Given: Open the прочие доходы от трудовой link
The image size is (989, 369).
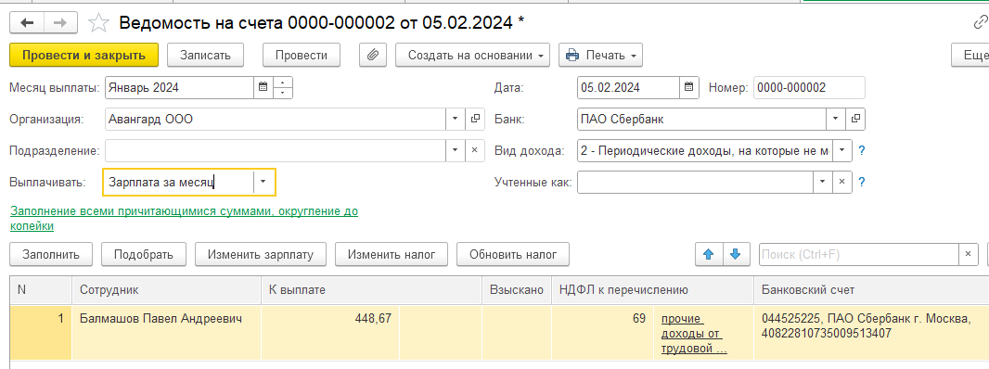Looking at the screenshot, I should pos(694,333).
